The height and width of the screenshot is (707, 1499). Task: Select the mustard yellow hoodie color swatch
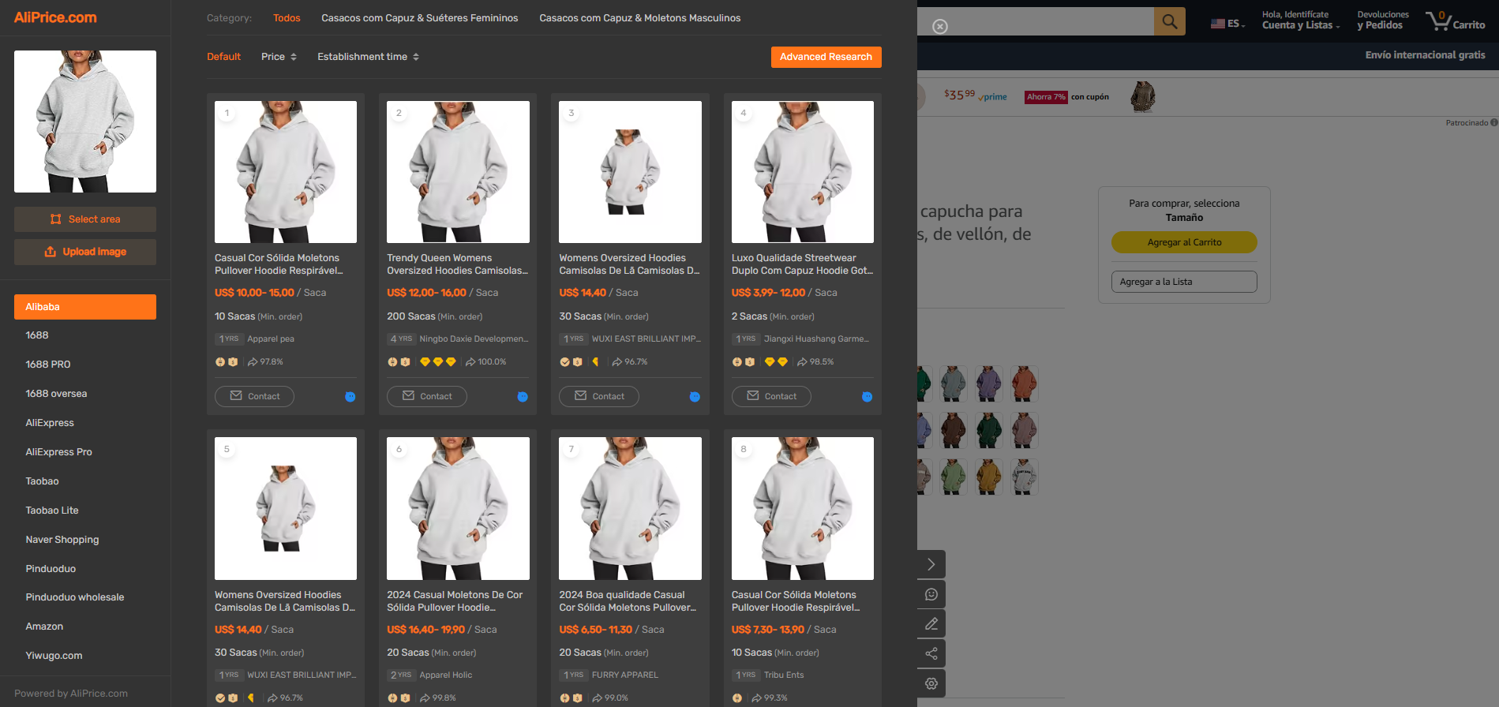(988, 477)
